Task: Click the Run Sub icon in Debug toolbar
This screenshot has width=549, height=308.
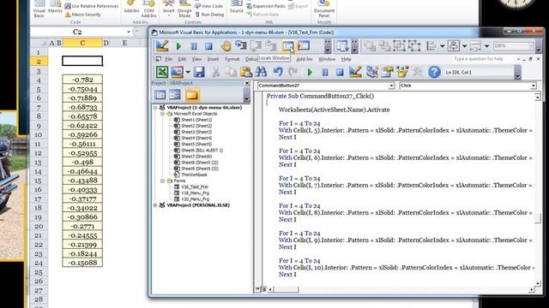Action: pos(178,46)
